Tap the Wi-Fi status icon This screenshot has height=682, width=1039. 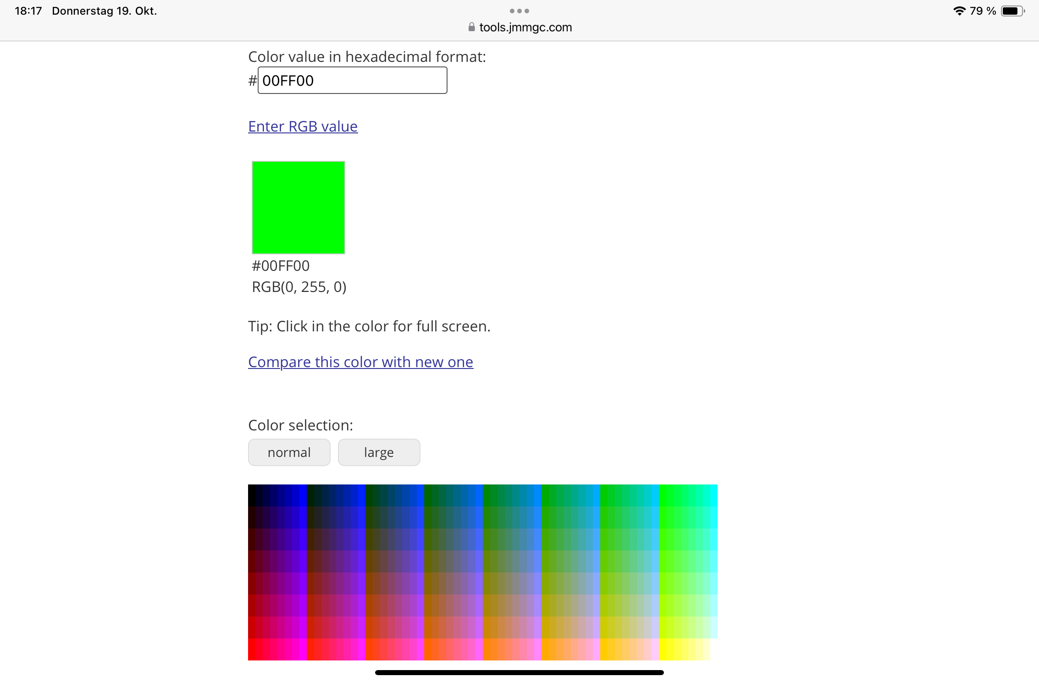pyautogui.click(x=959, y=11)
